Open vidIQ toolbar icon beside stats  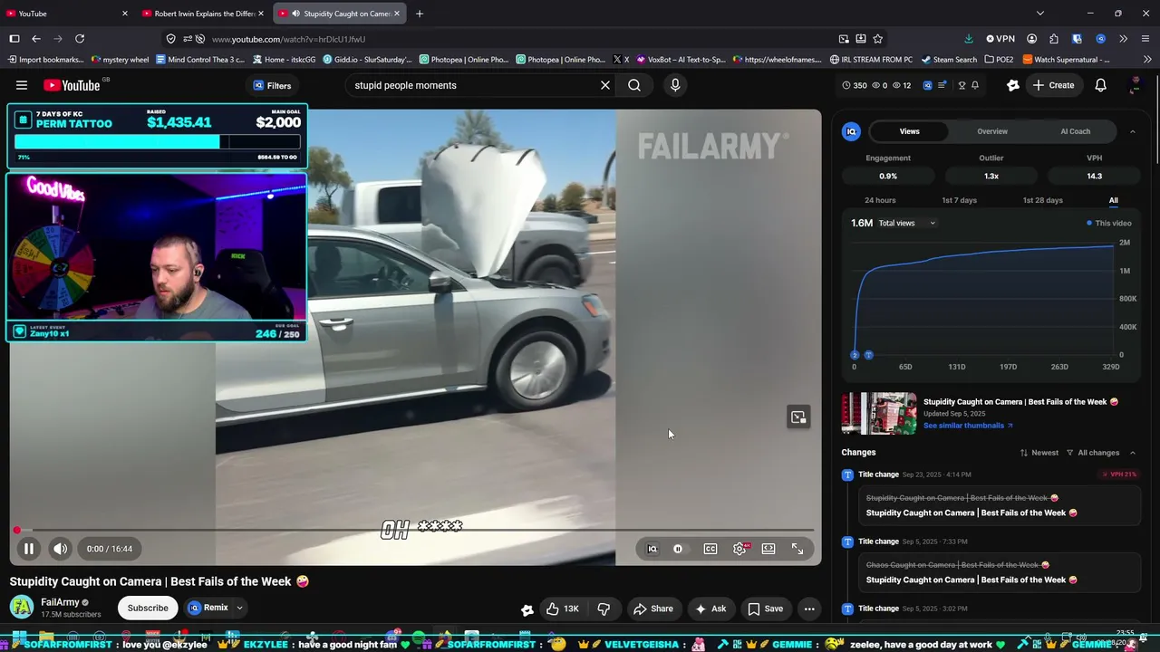point(927,85)
